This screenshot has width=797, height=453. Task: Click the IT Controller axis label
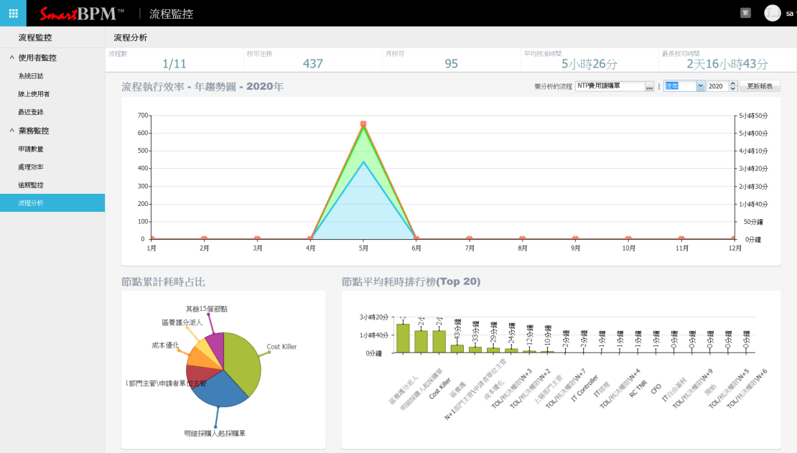click(x=585, y=388)
